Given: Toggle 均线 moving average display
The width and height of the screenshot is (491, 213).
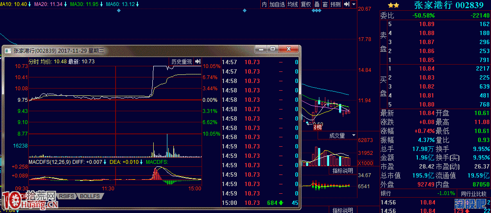Looking at the screenshot, I should tap(293, 4).
